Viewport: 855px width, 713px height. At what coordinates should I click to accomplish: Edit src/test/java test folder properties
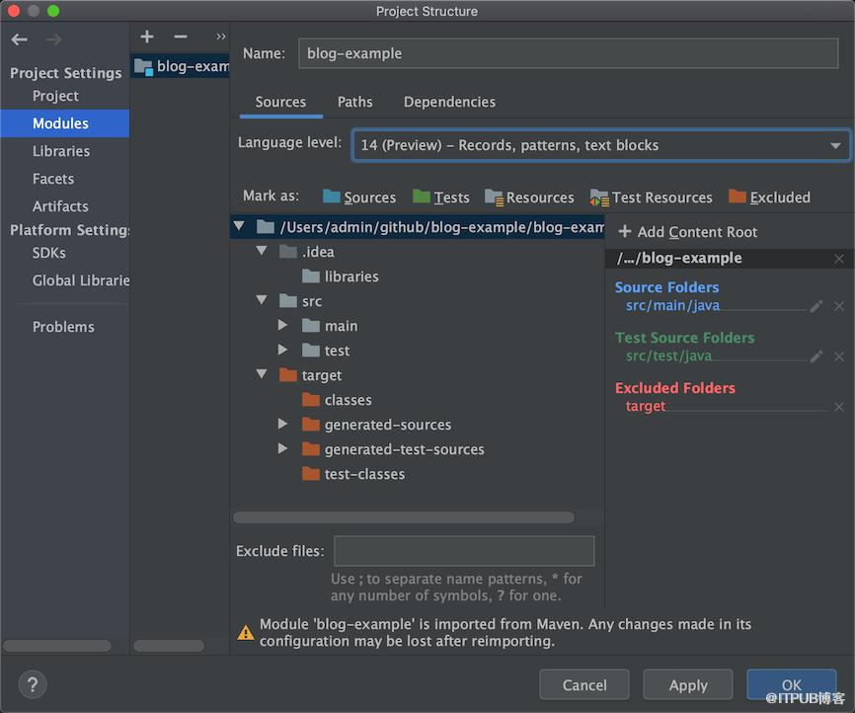[816, 356]
